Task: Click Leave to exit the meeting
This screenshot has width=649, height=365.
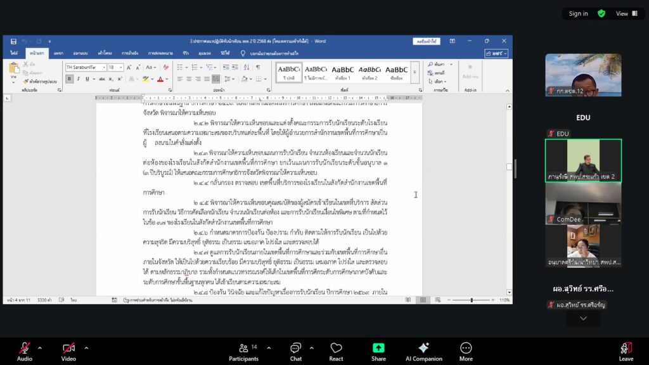Action: tap(626, 352)
